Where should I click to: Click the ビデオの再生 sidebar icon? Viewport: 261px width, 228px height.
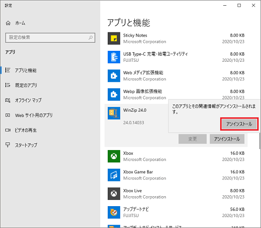(8, 130)
